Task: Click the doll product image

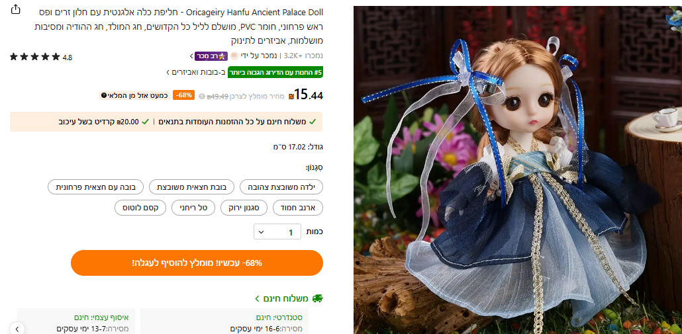Action: 518,170
